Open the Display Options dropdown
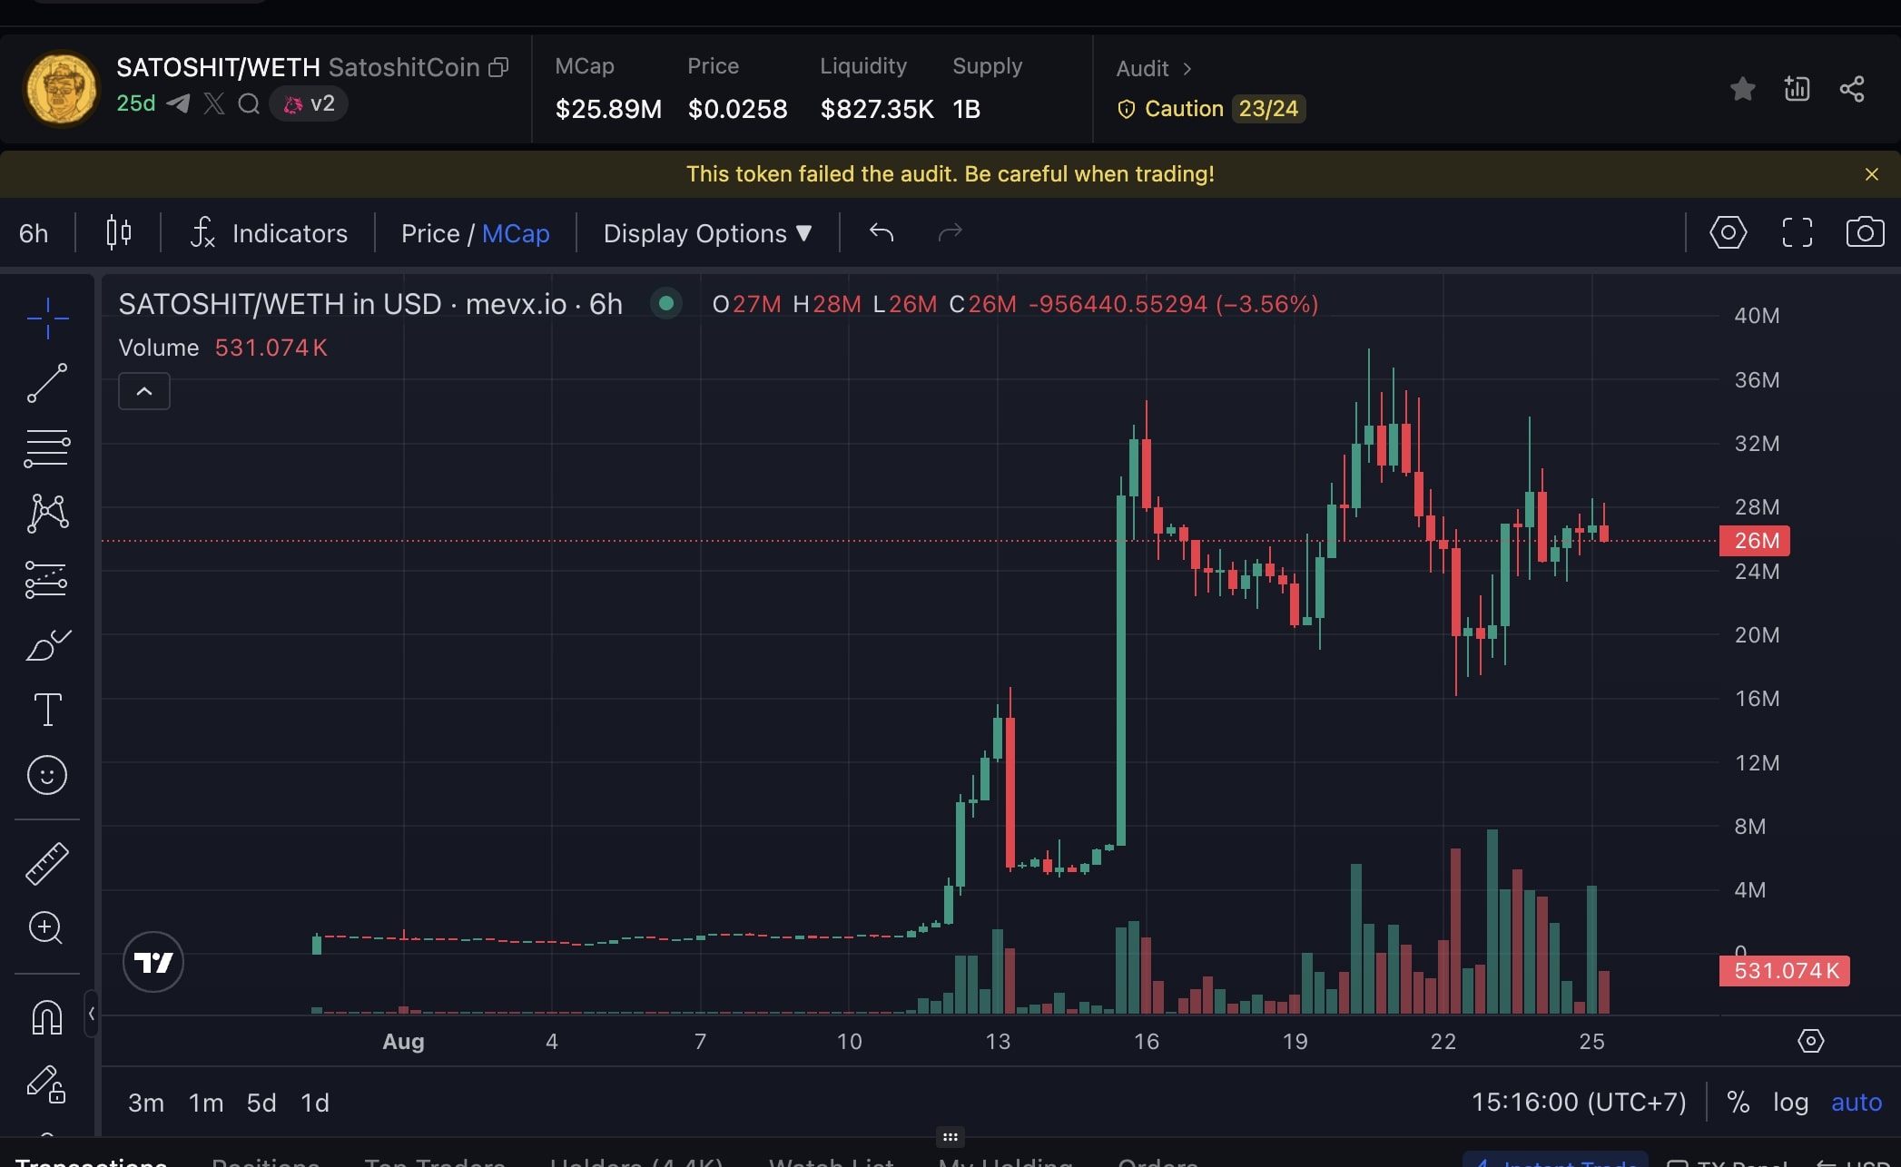This screenshot has height=1167, width=1901. (x=707, y=233)
